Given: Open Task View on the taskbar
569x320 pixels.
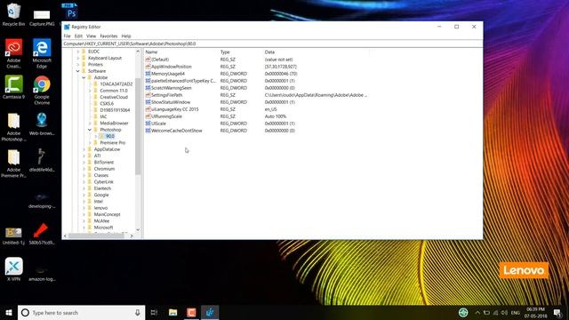Looking at the screenshot, I should pyautogui.click(x=154, y=312).
